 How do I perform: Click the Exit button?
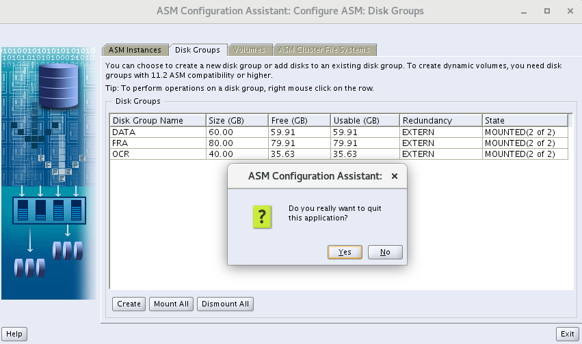pyautogui.click(x=567, y=334)
